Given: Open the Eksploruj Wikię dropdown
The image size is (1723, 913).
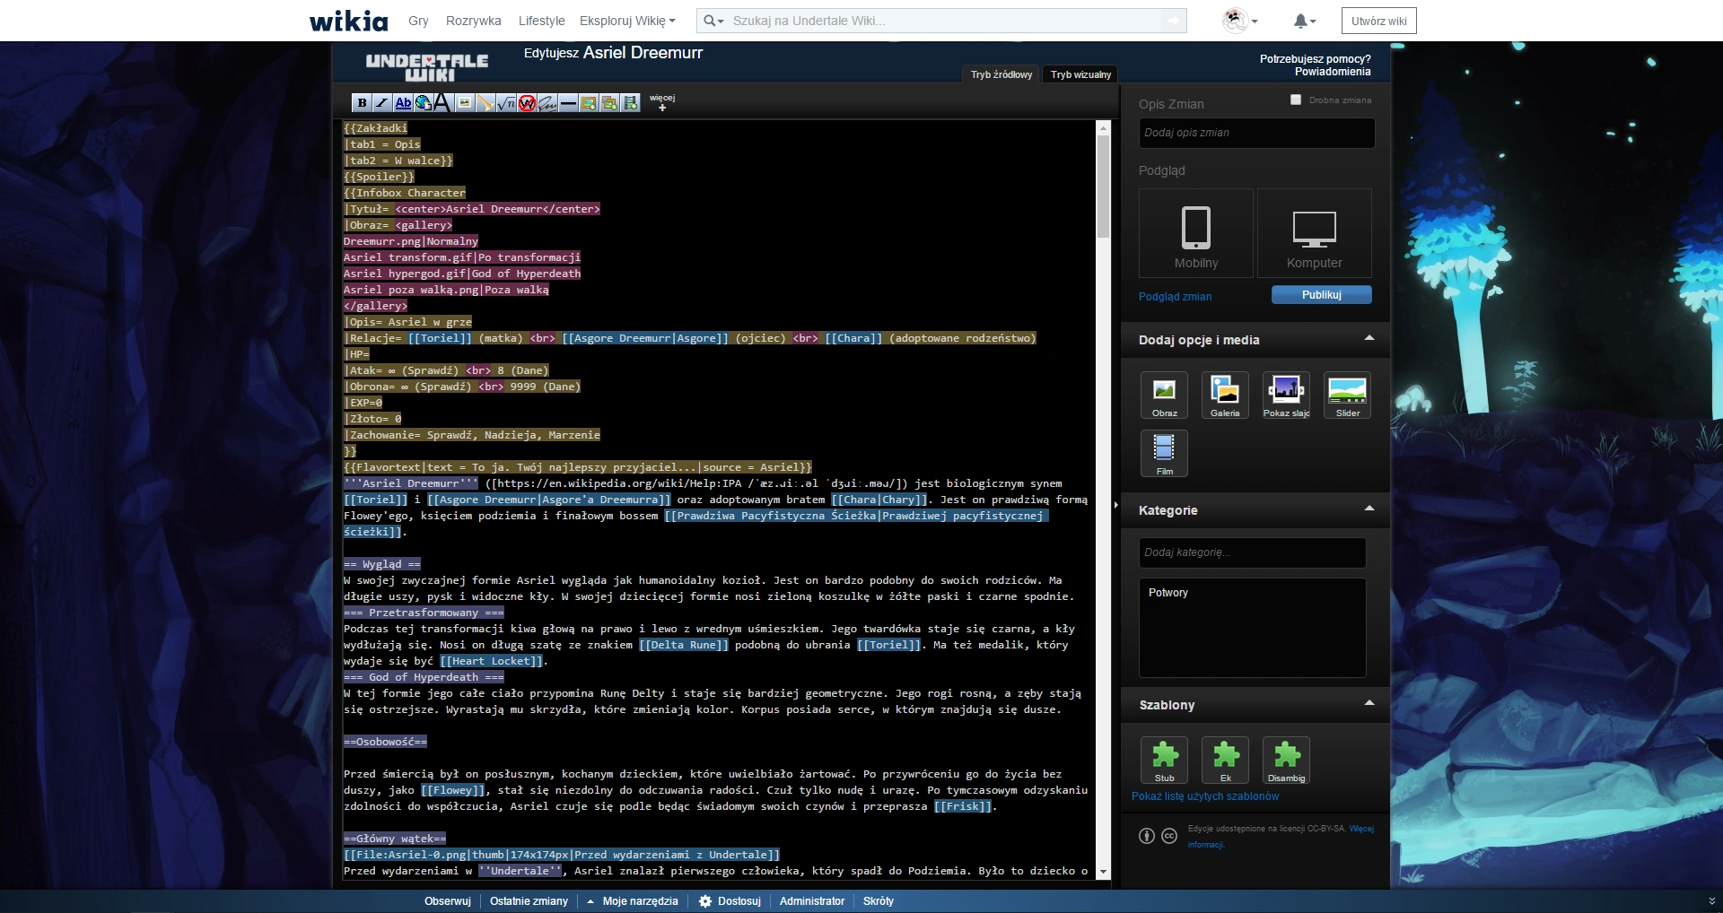Looking at the screenshot, I should point(627,21).
